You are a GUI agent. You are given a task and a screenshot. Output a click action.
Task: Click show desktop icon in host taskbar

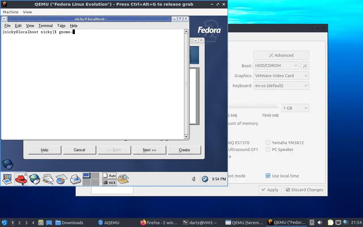[x=49, y=222]
